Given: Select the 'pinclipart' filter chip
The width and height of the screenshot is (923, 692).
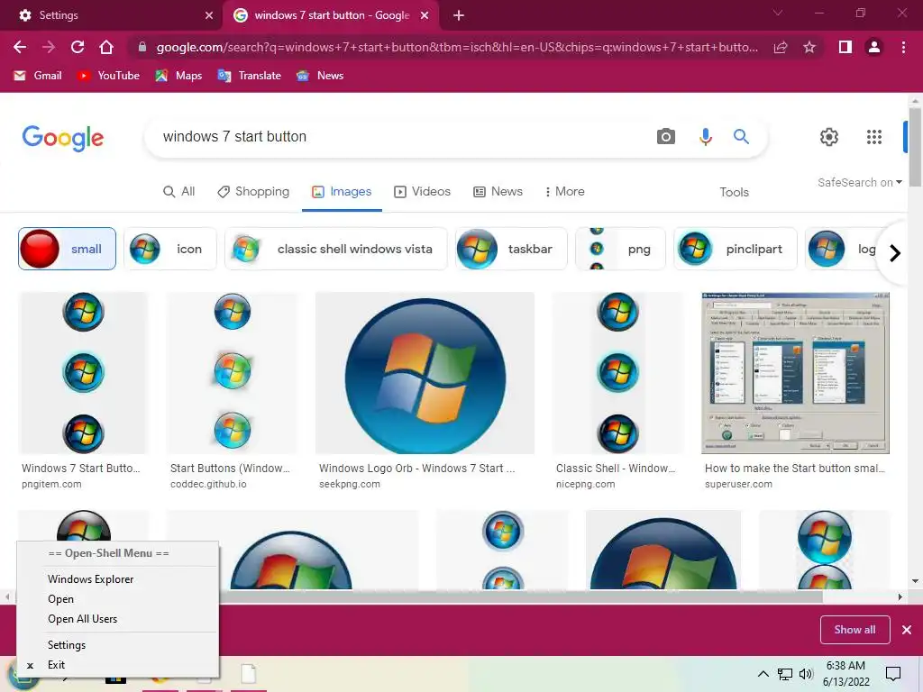Looking at the screenshot, I should [736, 249].
